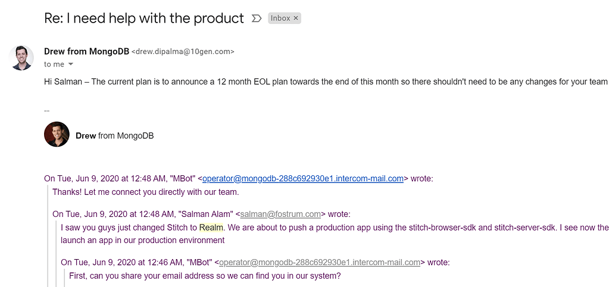Click the Inbox label chip

pyautogui.click(x=280, y=18)
